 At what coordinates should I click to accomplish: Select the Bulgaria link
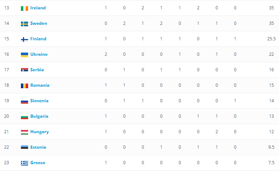pos(39,116)
